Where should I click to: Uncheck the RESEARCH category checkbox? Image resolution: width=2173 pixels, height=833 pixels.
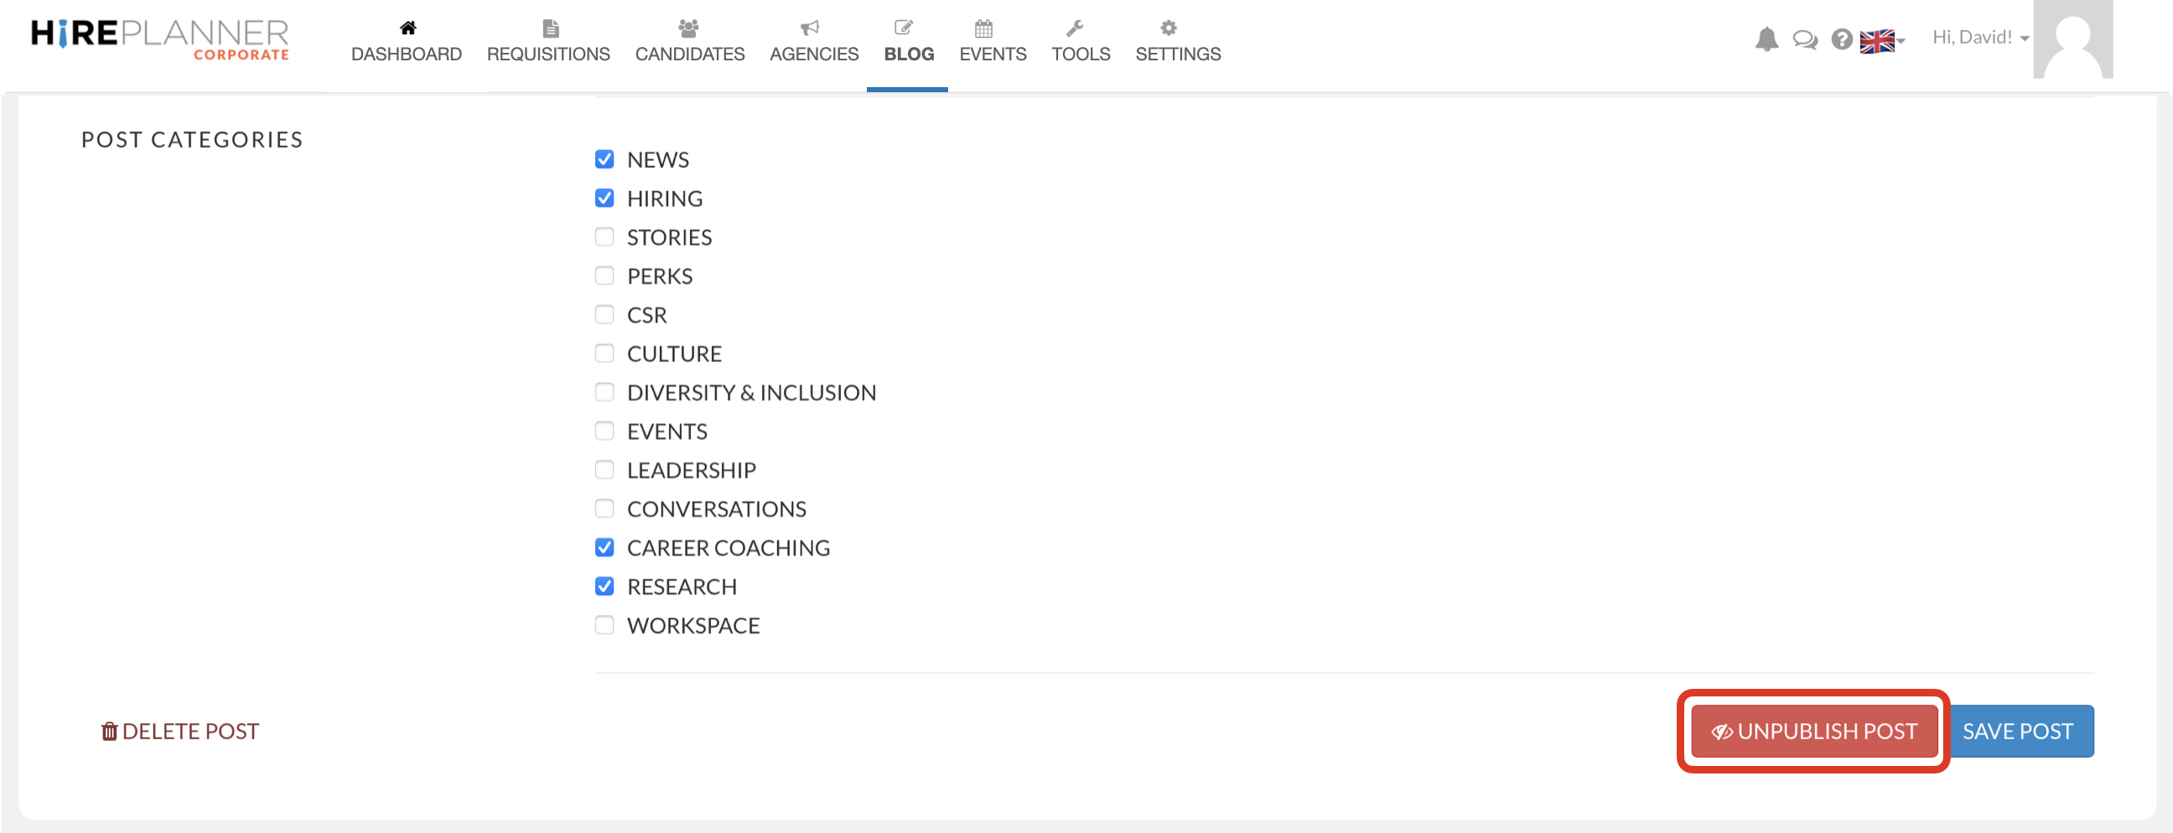click(x=604, y=586)
